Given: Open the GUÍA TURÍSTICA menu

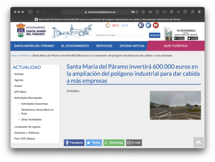Looking at the screenshot, I should [176, 46].
